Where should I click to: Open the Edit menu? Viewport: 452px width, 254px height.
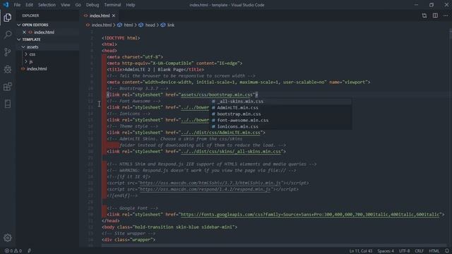click(x=29, y=5)
